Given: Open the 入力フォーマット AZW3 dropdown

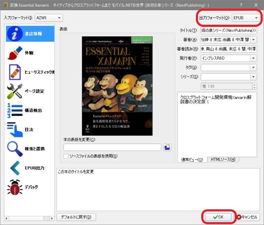Looking at the screenshot, I should [x=49, y=18].
